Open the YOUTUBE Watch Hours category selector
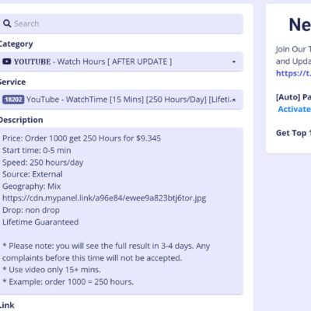 pyautogui.click(x=121, y=61)
